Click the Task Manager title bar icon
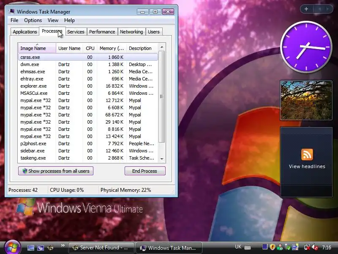The image size is (338, 254). coord(12,11)
